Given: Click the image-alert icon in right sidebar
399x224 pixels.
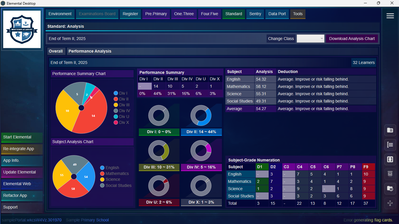Looking at the screenshot, I should 390,189.
